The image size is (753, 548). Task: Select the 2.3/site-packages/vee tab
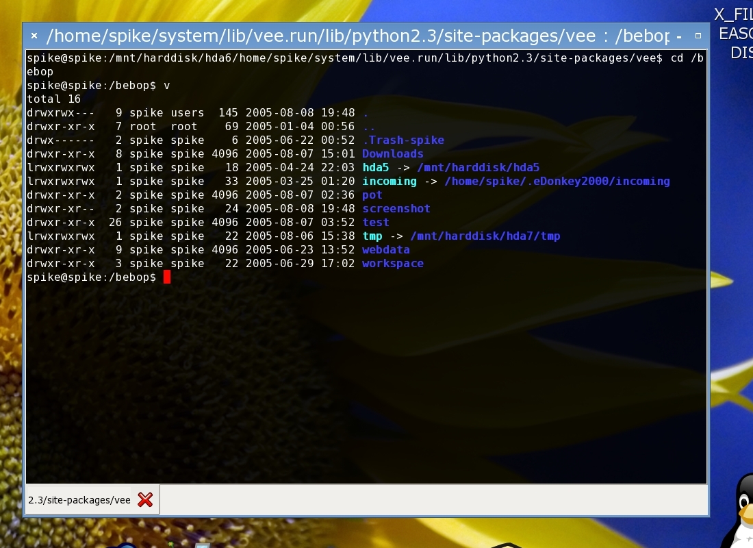pyautogui.click(x=79, y=500)
